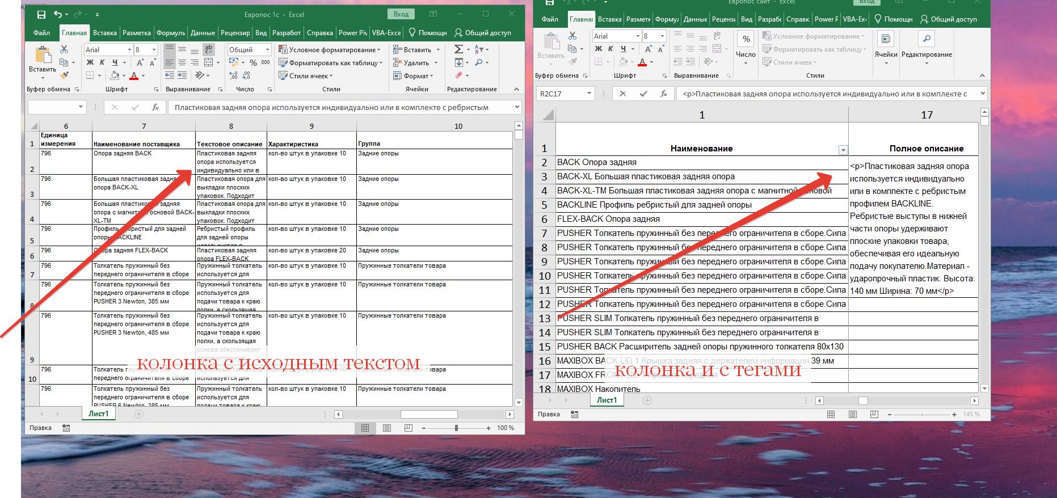Screen dimensions: 1057x498
Task: Click Undo in the Европос 1с title bar
Action: pos(58,14)
